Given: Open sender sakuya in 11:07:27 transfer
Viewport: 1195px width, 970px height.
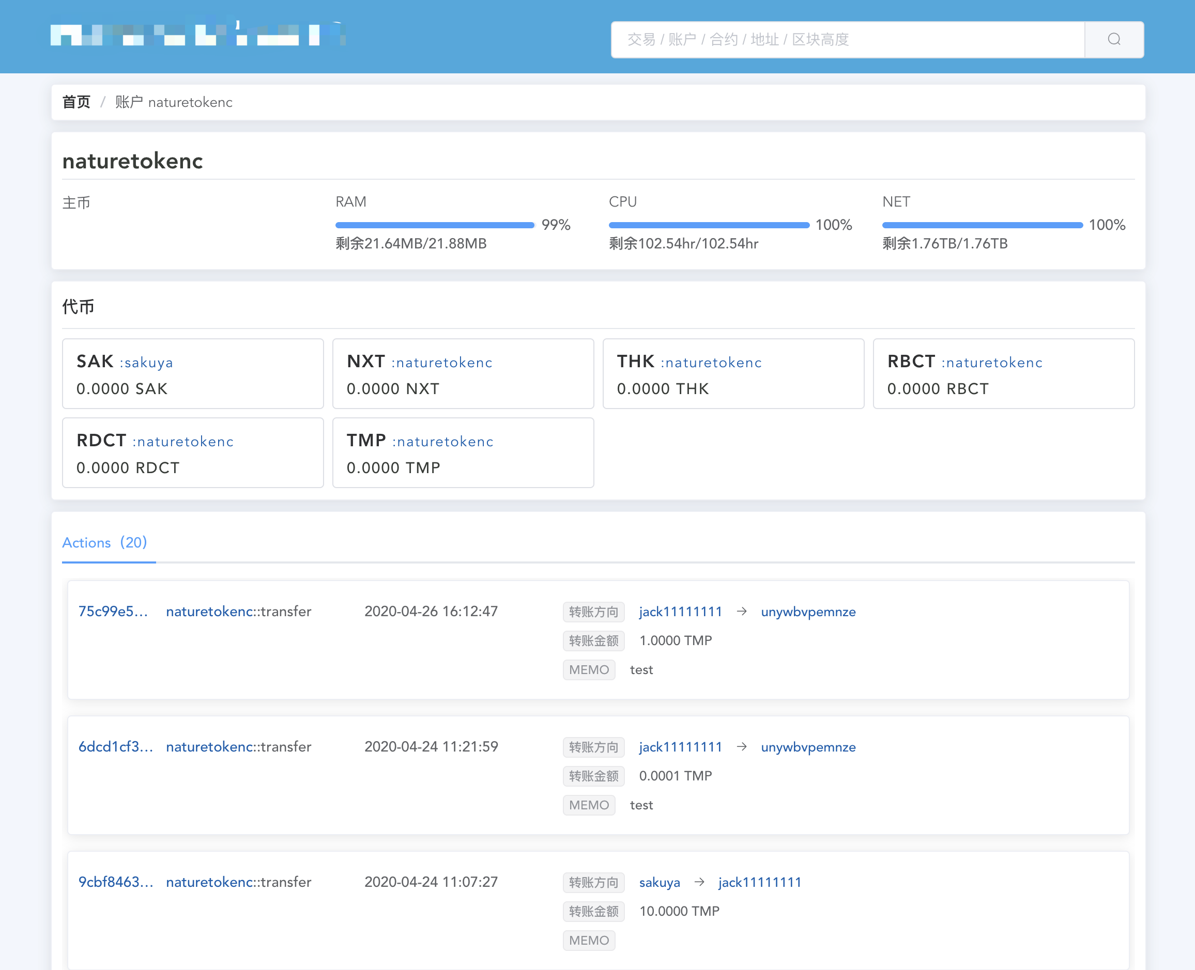Looking at the screenshot, I should coord(660,882).
